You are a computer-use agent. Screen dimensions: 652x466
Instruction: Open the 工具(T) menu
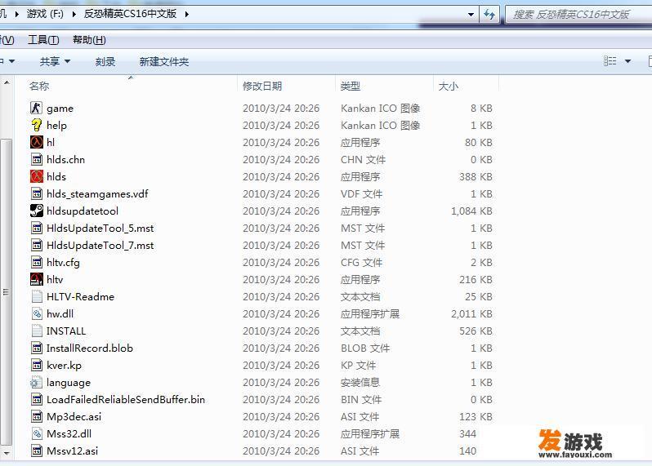click(43, 40)
